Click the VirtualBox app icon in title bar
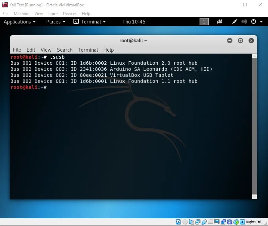This screenshot has height=226, width=268. tap(5, 5)
